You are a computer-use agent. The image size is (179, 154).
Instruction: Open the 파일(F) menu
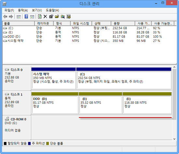pos(9,10)
